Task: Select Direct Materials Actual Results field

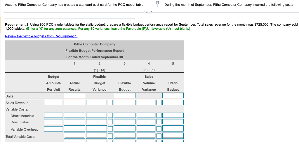Action: 74,115
